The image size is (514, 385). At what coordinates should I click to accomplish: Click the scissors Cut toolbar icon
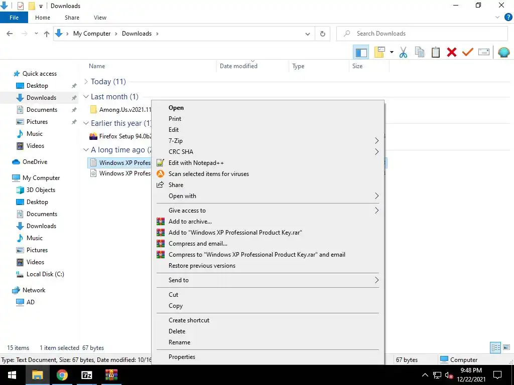click(403, 52)
